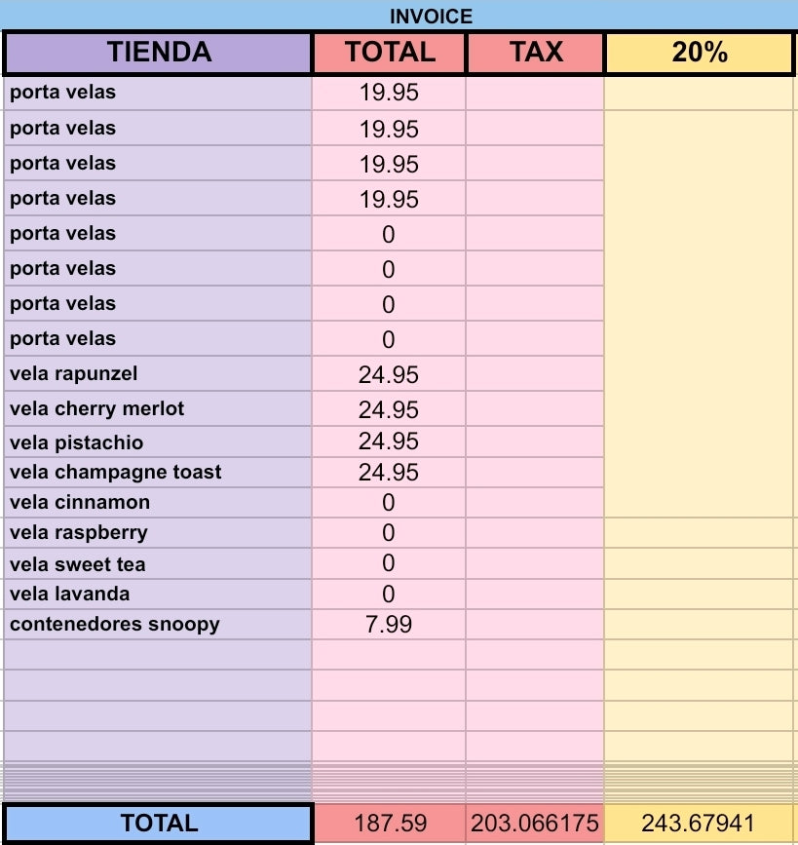Select the TIENDA header cell
The width and height of the screenshot is (798, 845).
tap(158, 53)
